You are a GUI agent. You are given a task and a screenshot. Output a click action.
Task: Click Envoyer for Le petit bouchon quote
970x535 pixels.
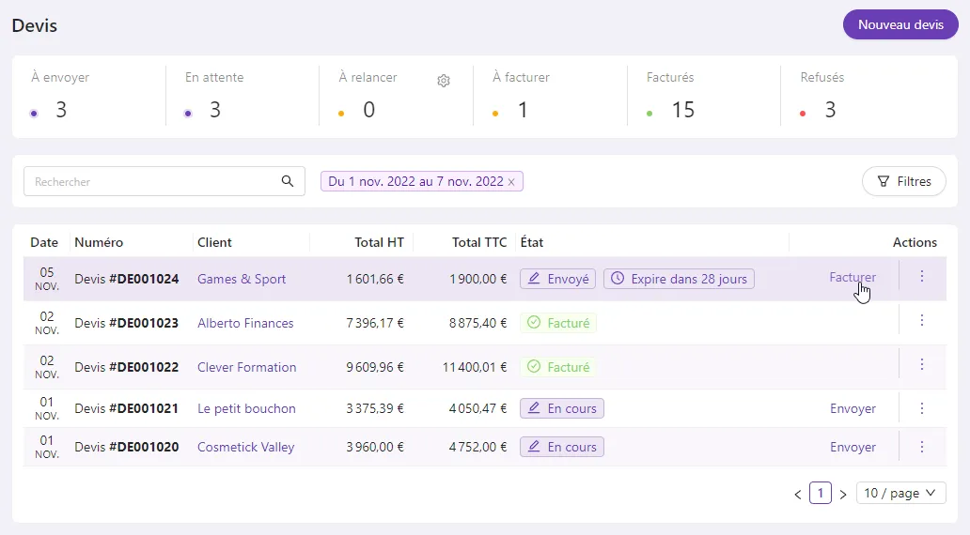[853, 408]
